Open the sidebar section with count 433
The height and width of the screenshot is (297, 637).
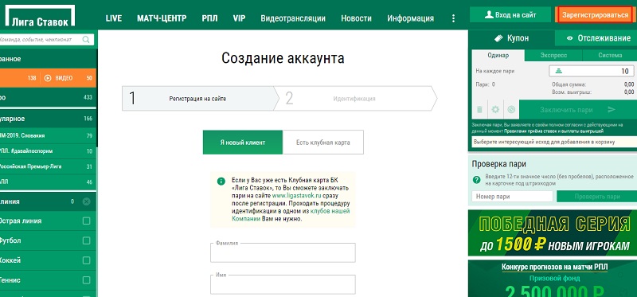coord(48,97)
